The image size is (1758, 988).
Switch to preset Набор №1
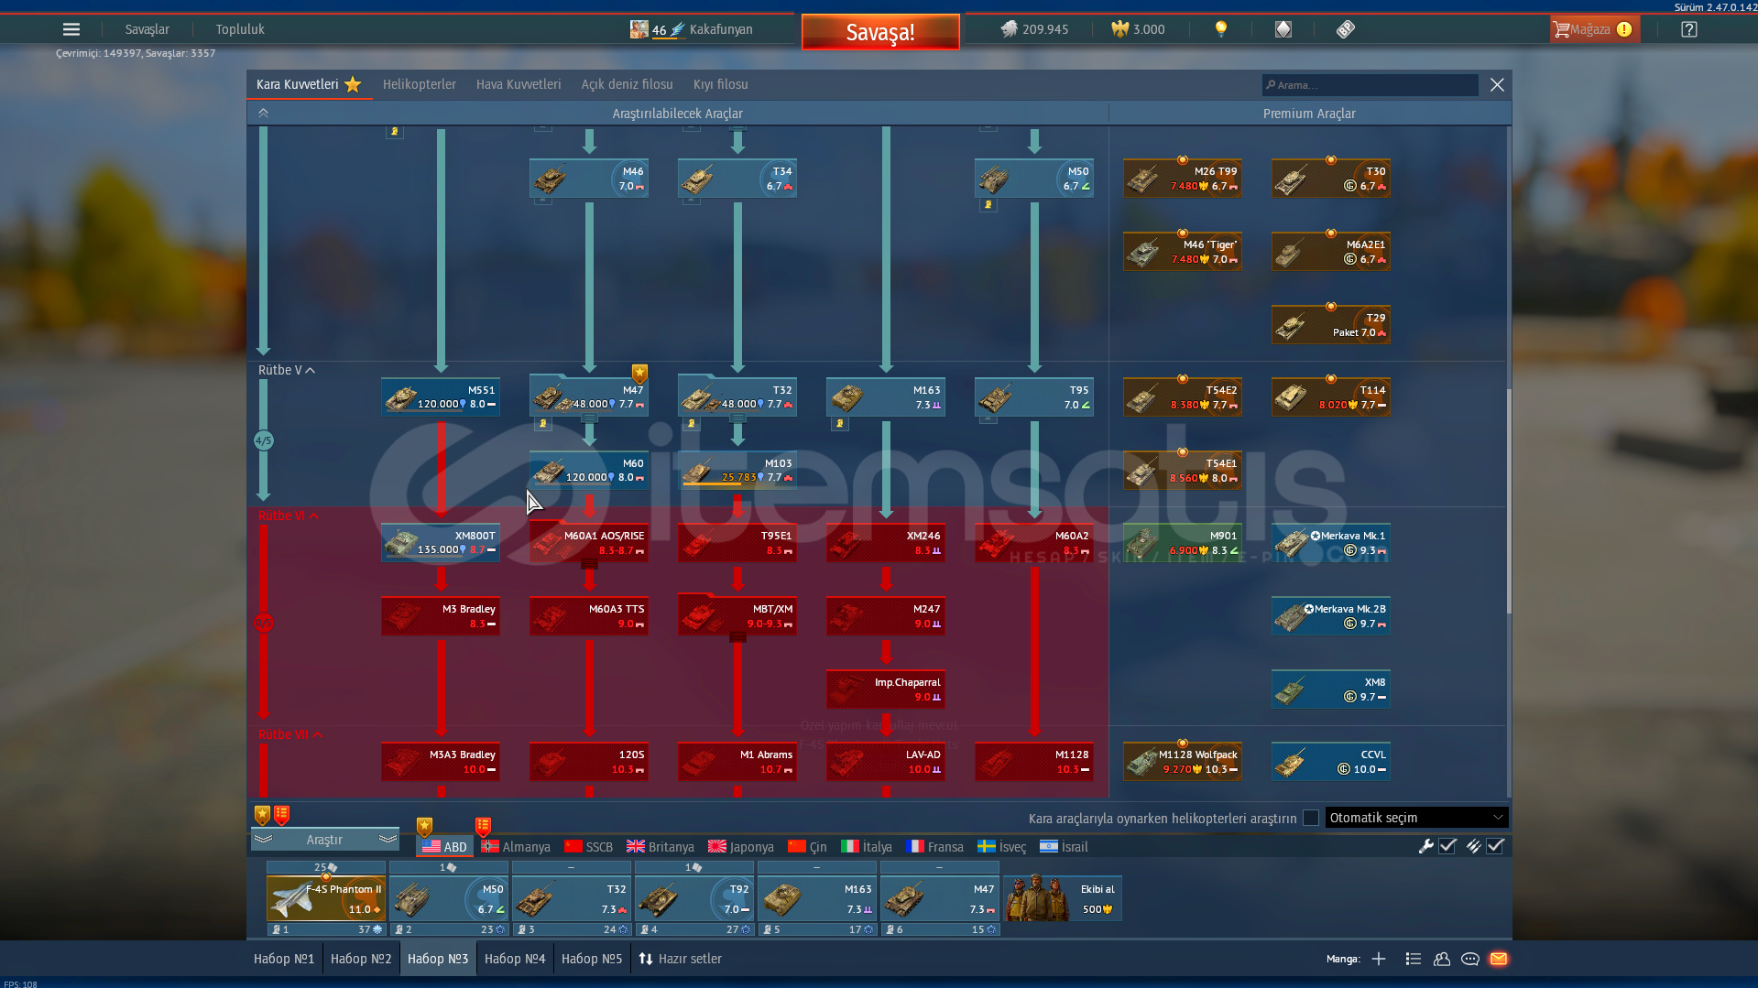tap(284, 959)
